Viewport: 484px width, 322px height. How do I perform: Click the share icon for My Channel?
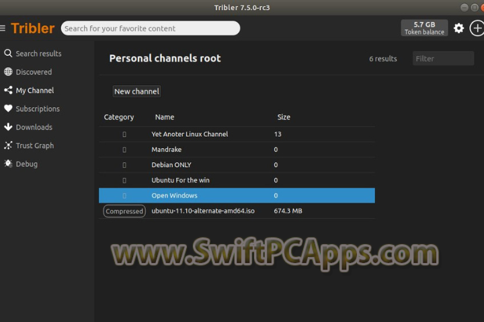pos(8,91)
